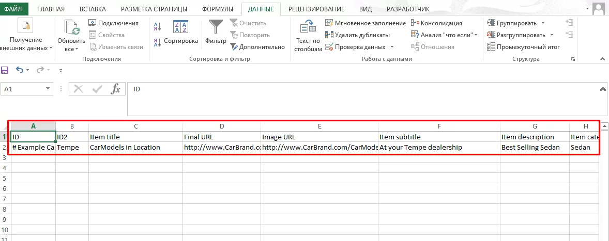
Task: Open the Консолидация tool
Action: point(436,23)
